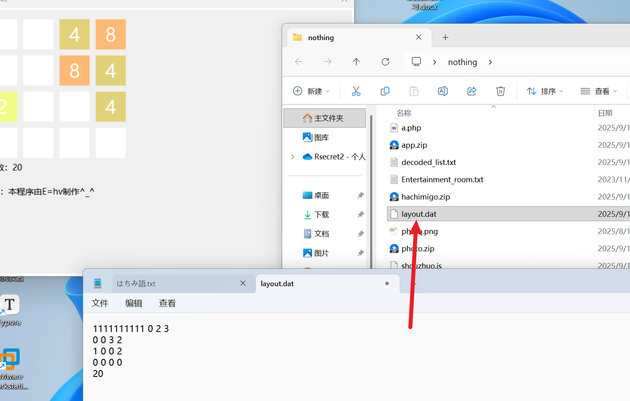Click the unsaved dot on layout.dat tab
This screenshot has width=630, height=401.
coord(387,283)
